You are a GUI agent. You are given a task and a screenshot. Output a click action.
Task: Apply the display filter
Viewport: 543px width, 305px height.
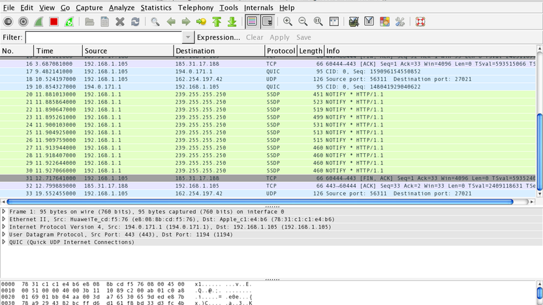[279, 37]
